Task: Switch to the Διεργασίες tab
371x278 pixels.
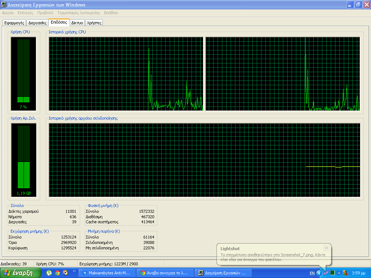Action: click(37, 23)
